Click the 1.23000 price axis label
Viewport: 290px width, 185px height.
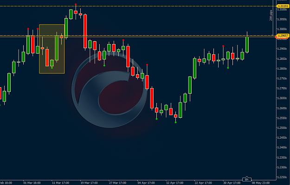[x=282, y=167]
